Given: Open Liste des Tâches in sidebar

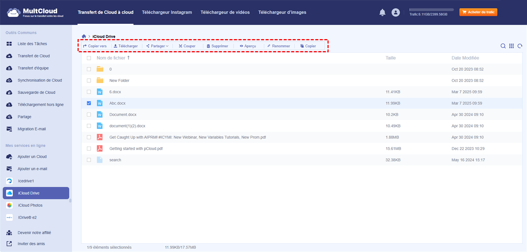Looking at the screenshot, I should click(32, 44).
